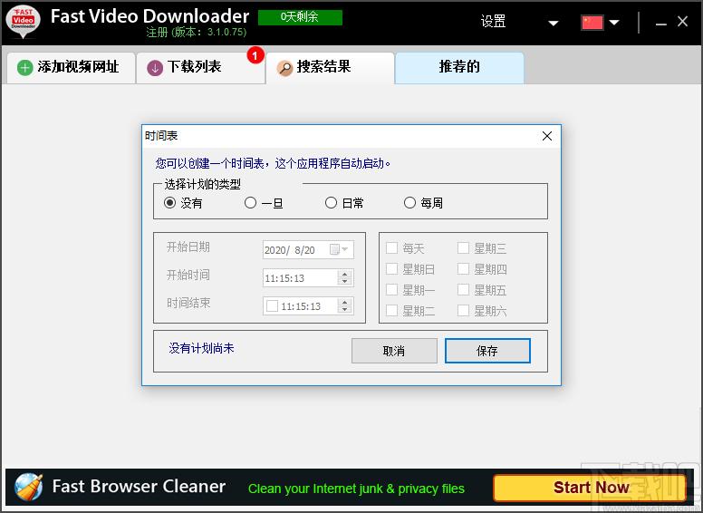Screen dimensions: 703x513
Task: Click the green plus add-URL icon
Action: coord(25,68)
